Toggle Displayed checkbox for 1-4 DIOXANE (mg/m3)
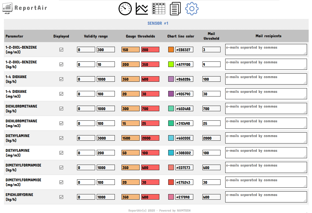312x213 pixels. click(61, 94)
